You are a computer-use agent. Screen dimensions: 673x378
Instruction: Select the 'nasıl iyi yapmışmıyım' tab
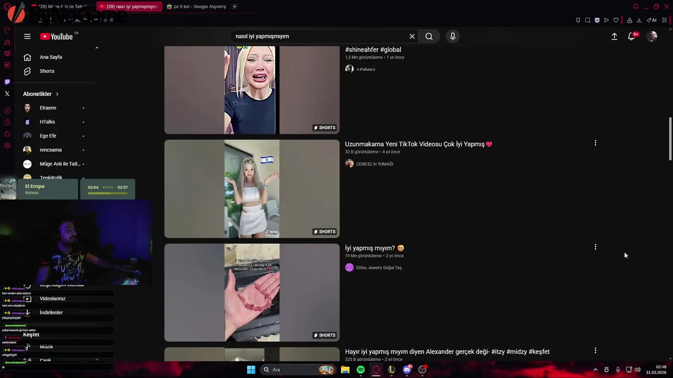[129, 6]
